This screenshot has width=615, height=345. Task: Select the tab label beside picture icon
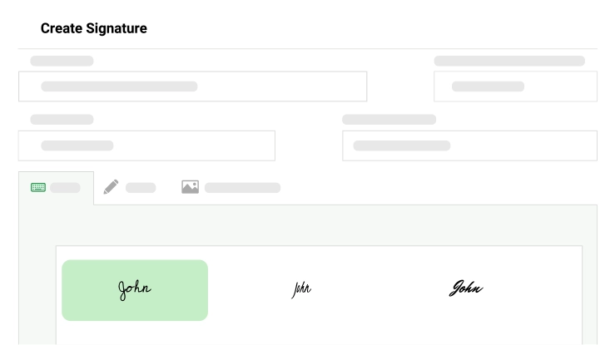[242, 188]
